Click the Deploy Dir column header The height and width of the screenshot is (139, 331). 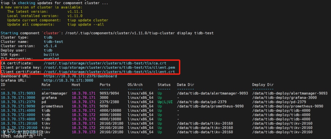click(x=263, y=85)
